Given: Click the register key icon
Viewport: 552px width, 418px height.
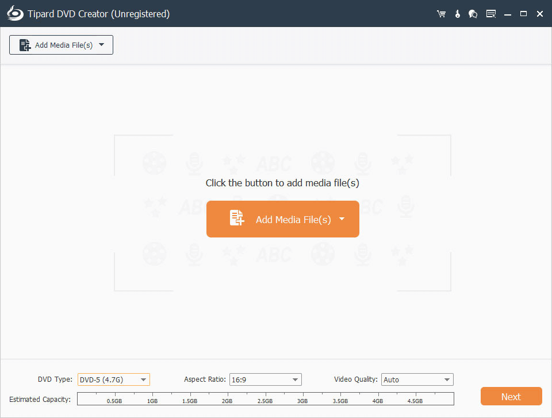Looking at the screenshot, I should tap(457, 14).
